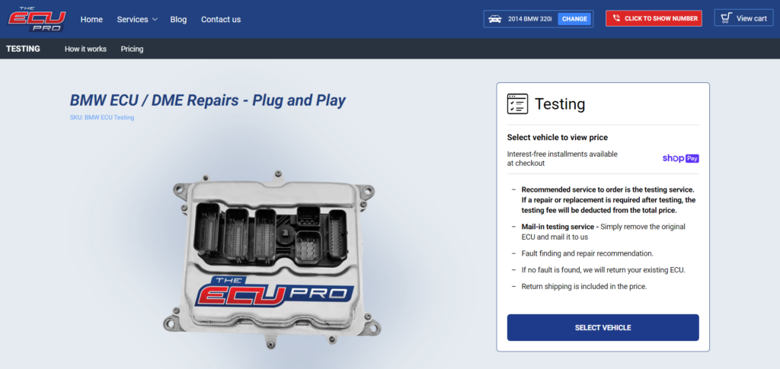Click the Shop Pay logo

(x=680, y=158)
